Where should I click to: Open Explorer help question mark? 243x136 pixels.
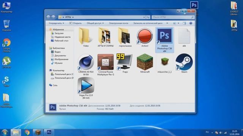coord(191,23)
